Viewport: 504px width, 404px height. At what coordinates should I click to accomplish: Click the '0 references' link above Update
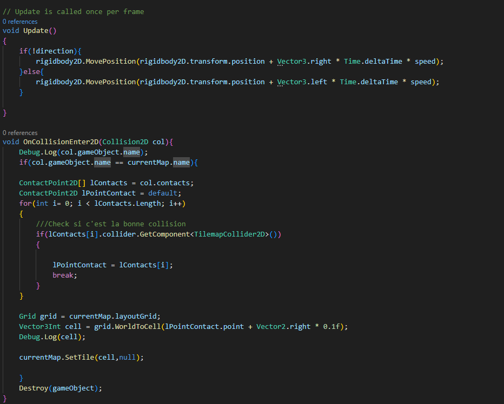20,22
